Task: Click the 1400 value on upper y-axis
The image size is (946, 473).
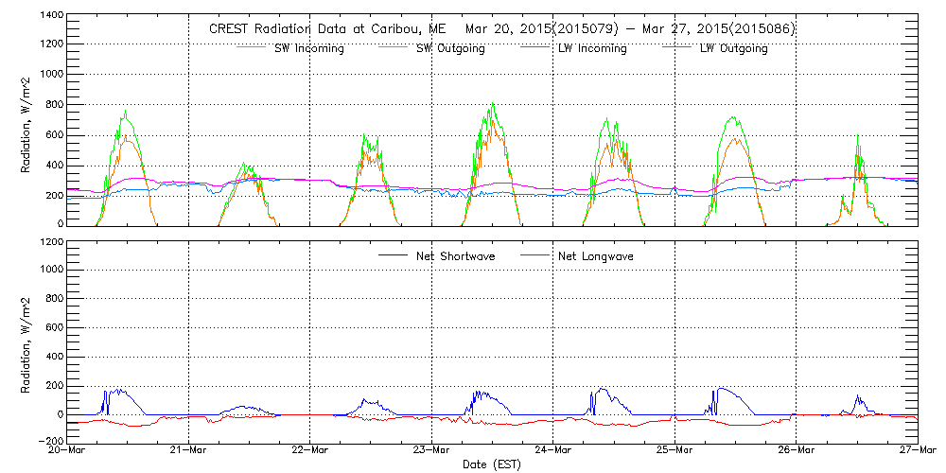Action: point(49,17)
